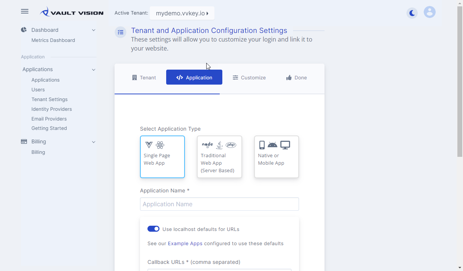Toggle dark mode moon icon
The image size is (463, 271).
pos(412,13)
